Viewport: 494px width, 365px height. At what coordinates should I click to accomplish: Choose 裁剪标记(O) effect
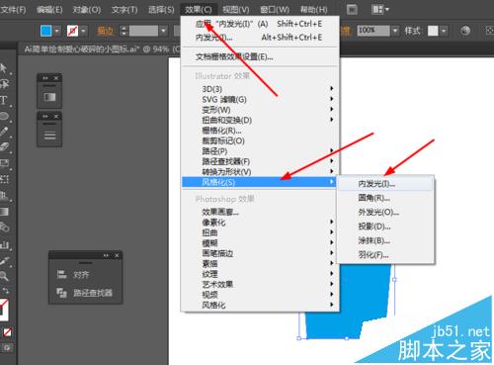260,140
